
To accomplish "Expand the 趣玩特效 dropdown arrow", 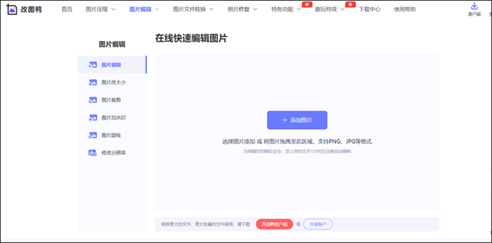I will pos(342,10).
